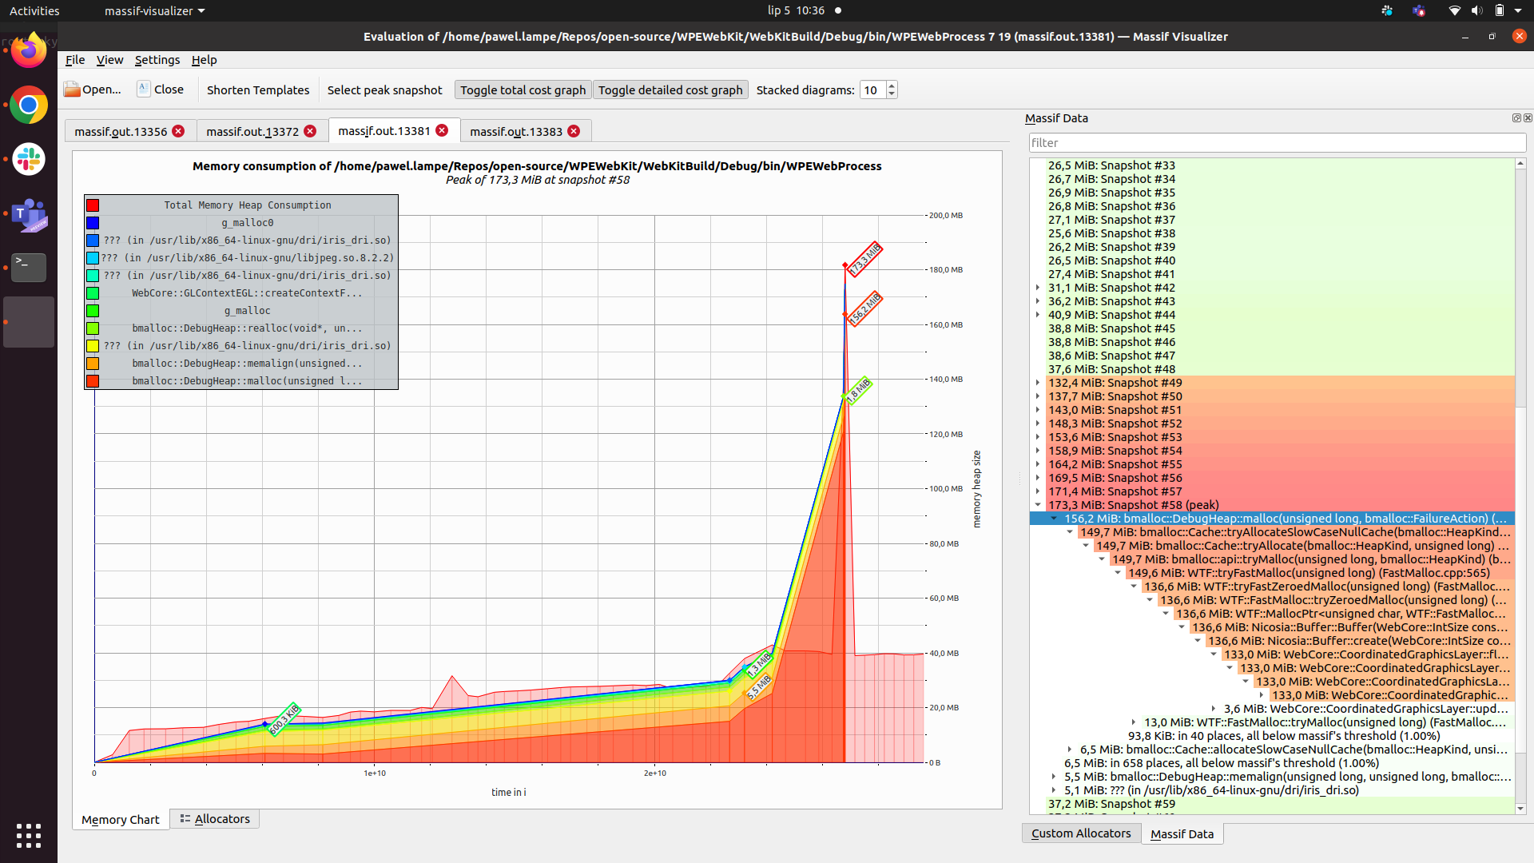The height and width of the screenshot is (863, 1534).
Task: Toggle detailed cost graph
Action: coord(670,89)
